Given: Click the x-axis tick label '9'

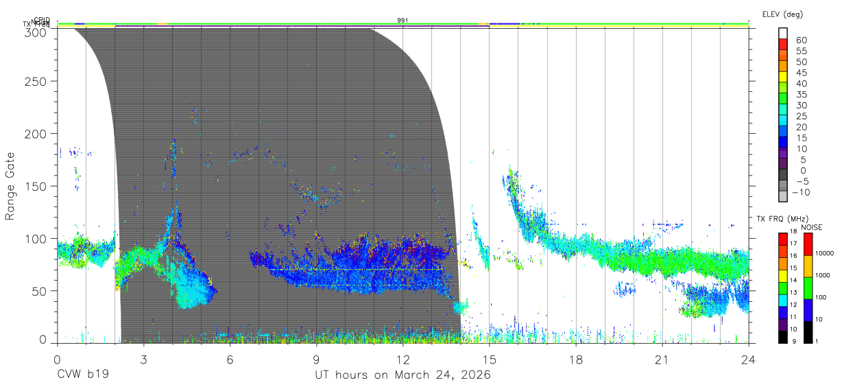Looking at the screenshot, I should coord(316,359).
